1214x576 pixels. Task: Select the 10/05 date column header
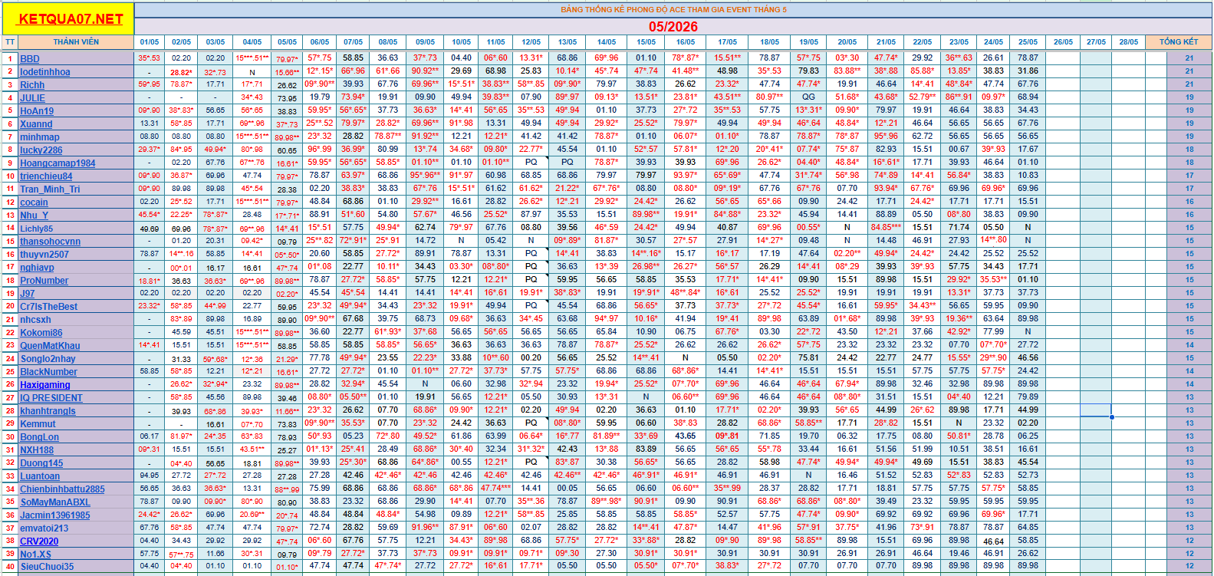coord(462,42)
